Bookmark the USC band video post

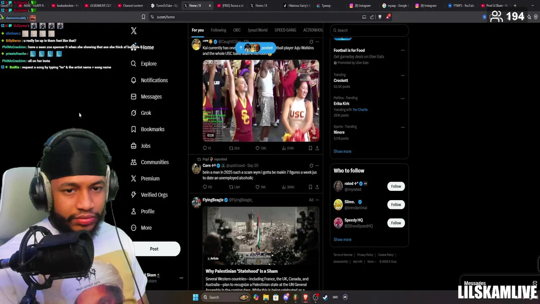(310, 148)
